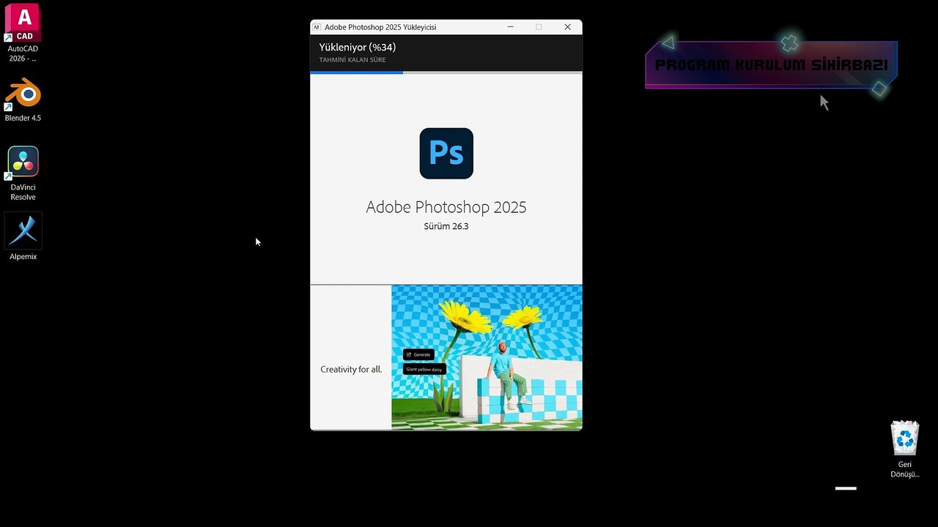Click the Adobe Photoshop 2025 Yükleyicisi title
Screen dimensions: 938x527
click(380, 27)
